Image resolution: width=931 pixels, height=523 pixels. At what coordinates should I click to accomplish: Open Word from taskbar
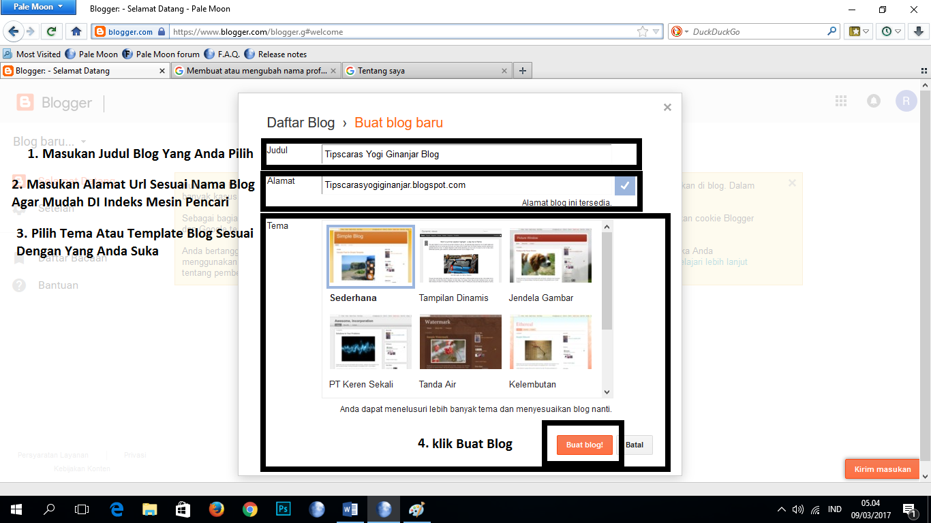(x=350, y=509)
